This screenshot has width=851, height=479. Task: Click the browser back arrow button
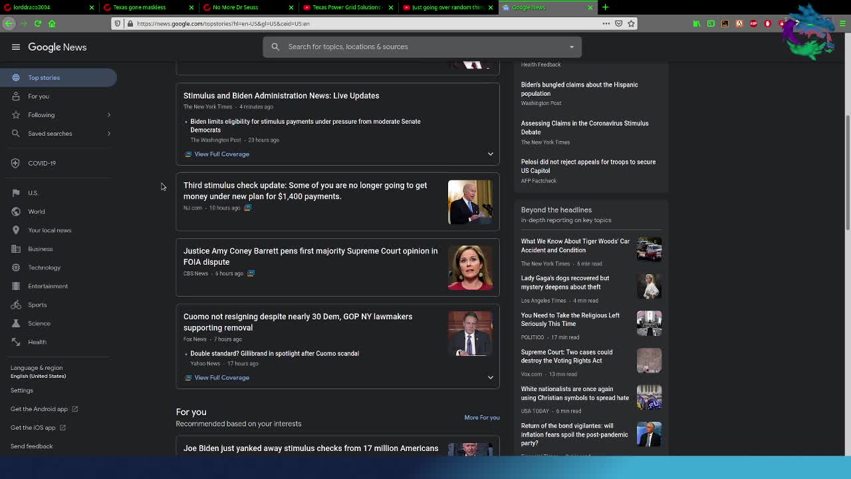[9, 23]
